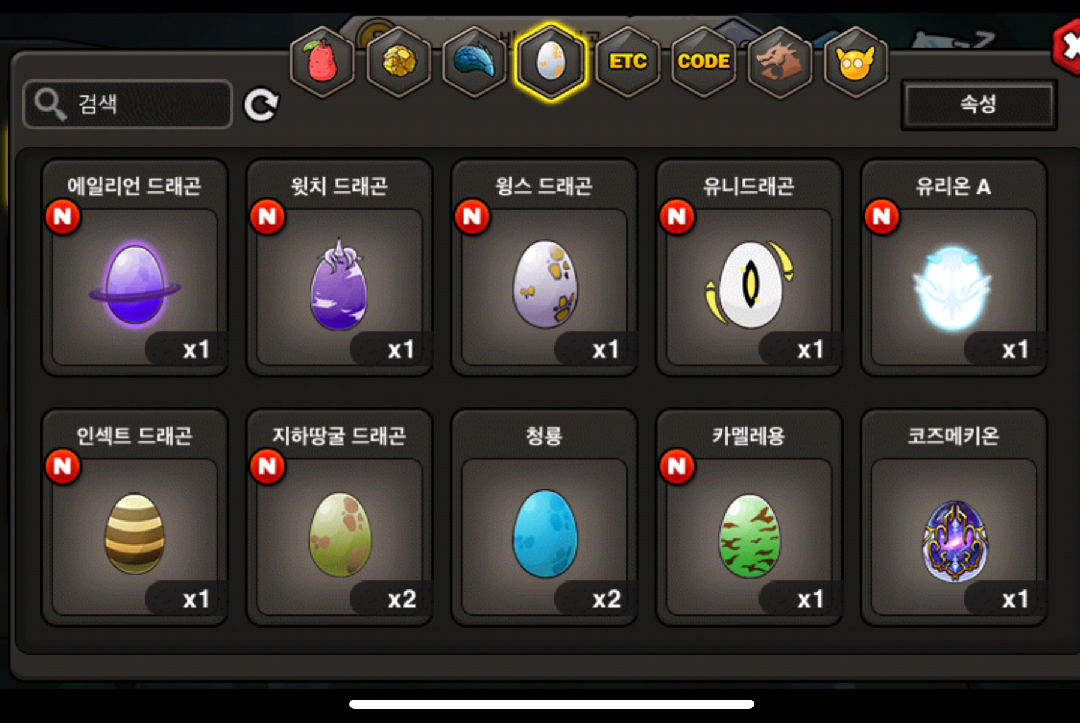
Task: Click the refresh arrow next to search
Action: [x=261, y=105]
